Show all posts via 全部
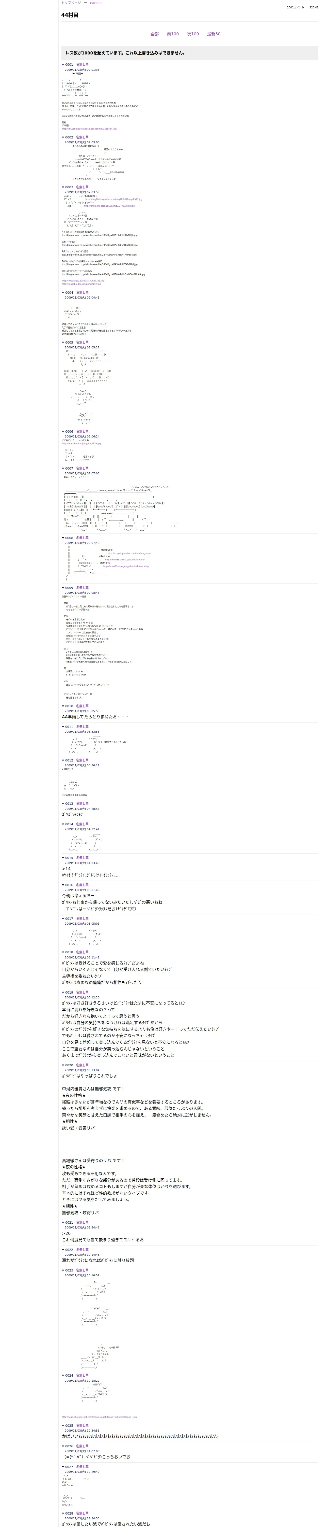326x1527 pixels. (x=154, y=34)
